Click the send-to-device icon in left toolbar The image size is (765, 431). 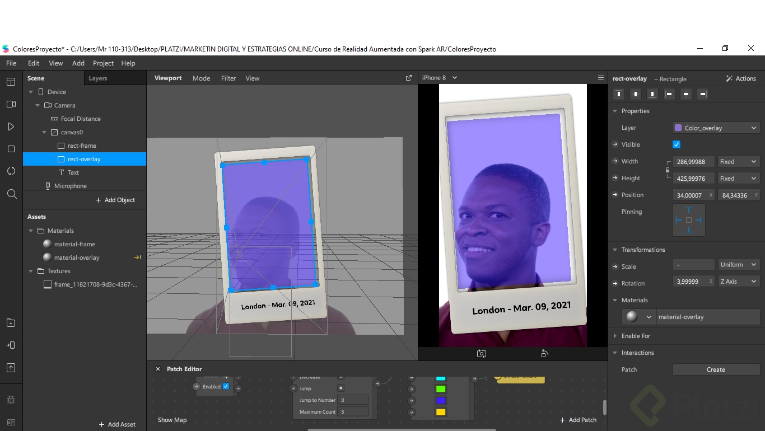tap(11, 345)
